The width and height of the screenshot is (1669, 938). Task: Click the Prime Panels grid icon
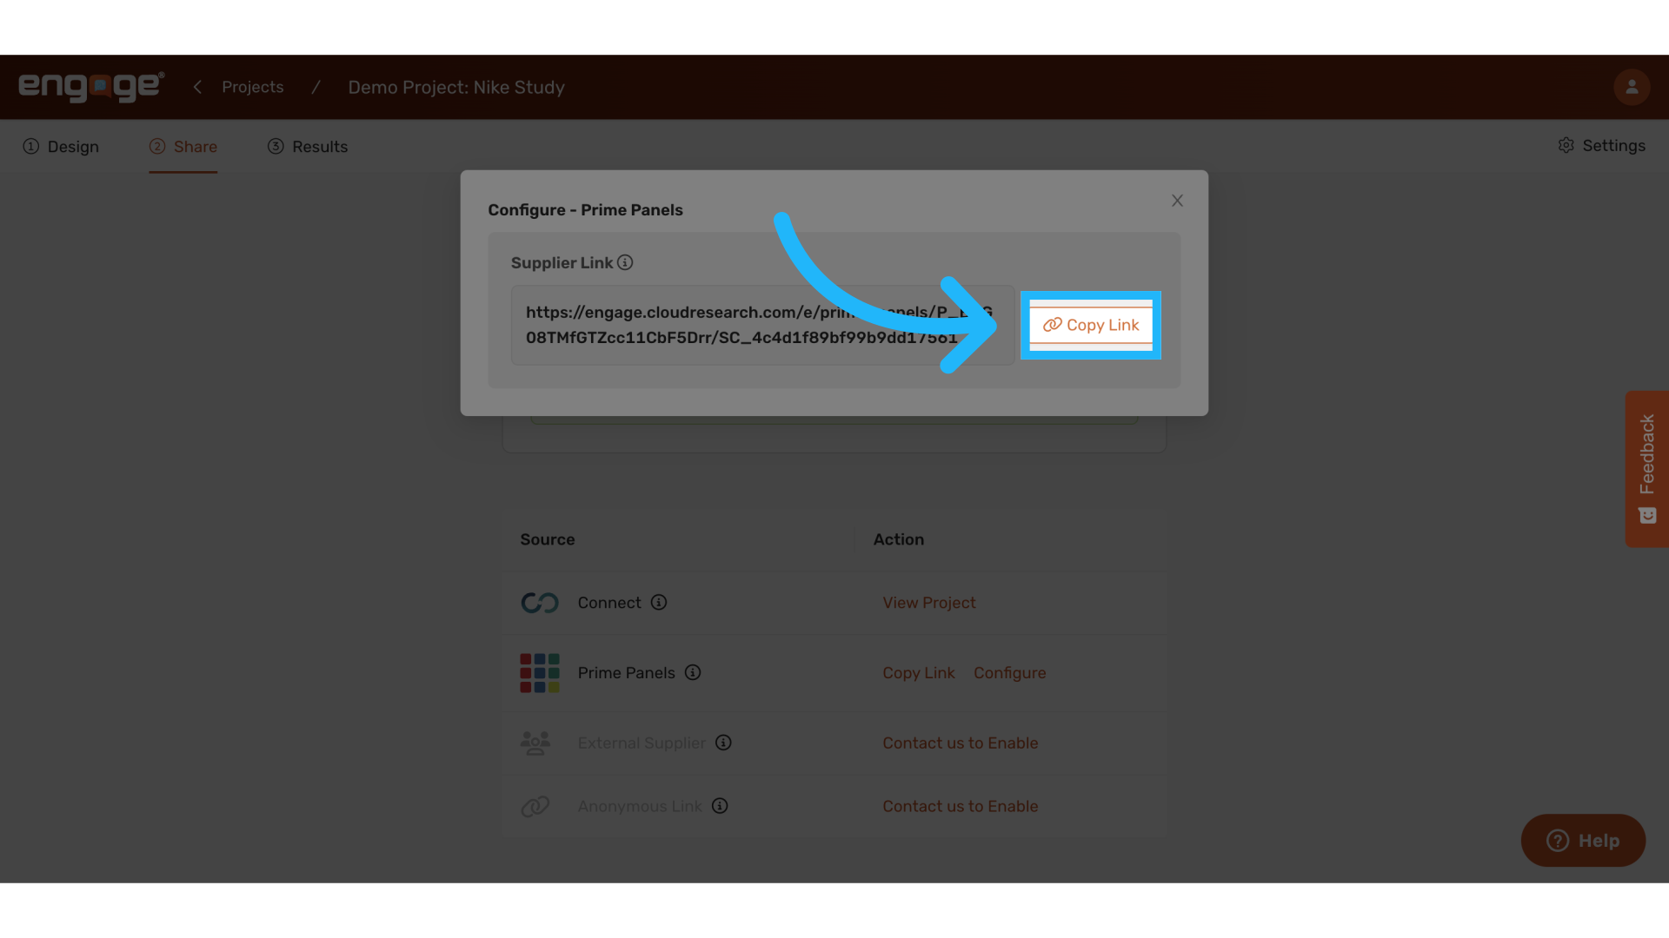(540, 673)
